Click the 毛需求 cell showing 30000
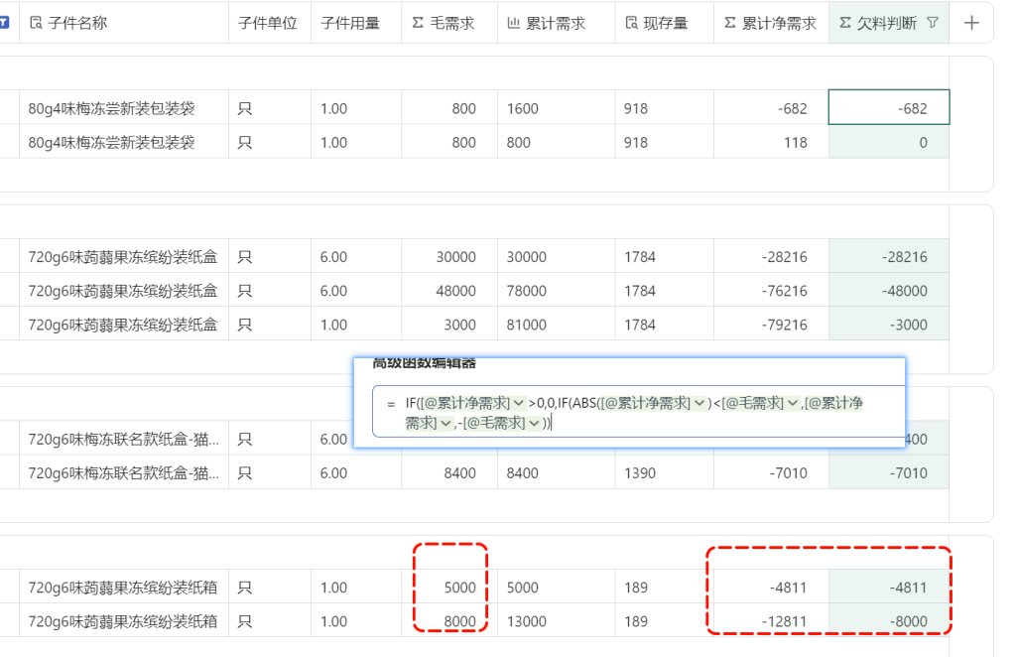 click(449, 257)
